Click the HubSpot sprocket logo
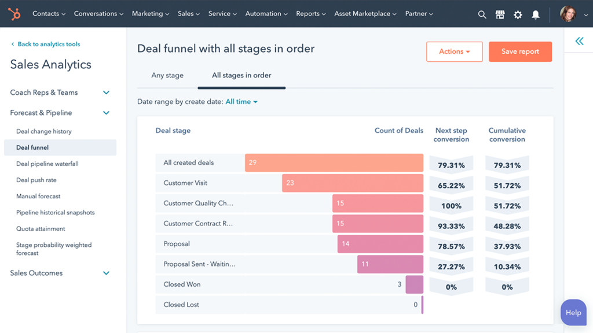 pos(14,13)
